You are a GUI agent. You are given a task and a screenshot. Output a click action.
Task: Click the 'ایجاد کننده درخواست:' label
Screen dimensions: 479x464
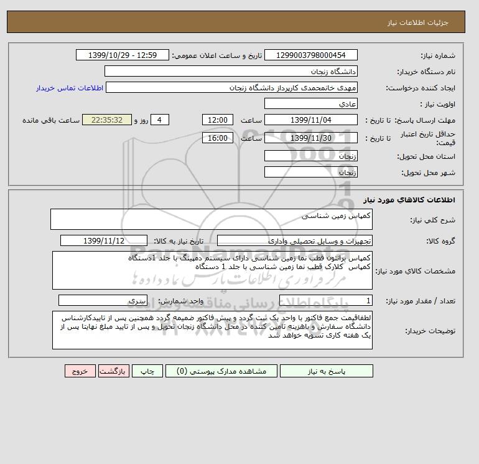coord(421,88)
